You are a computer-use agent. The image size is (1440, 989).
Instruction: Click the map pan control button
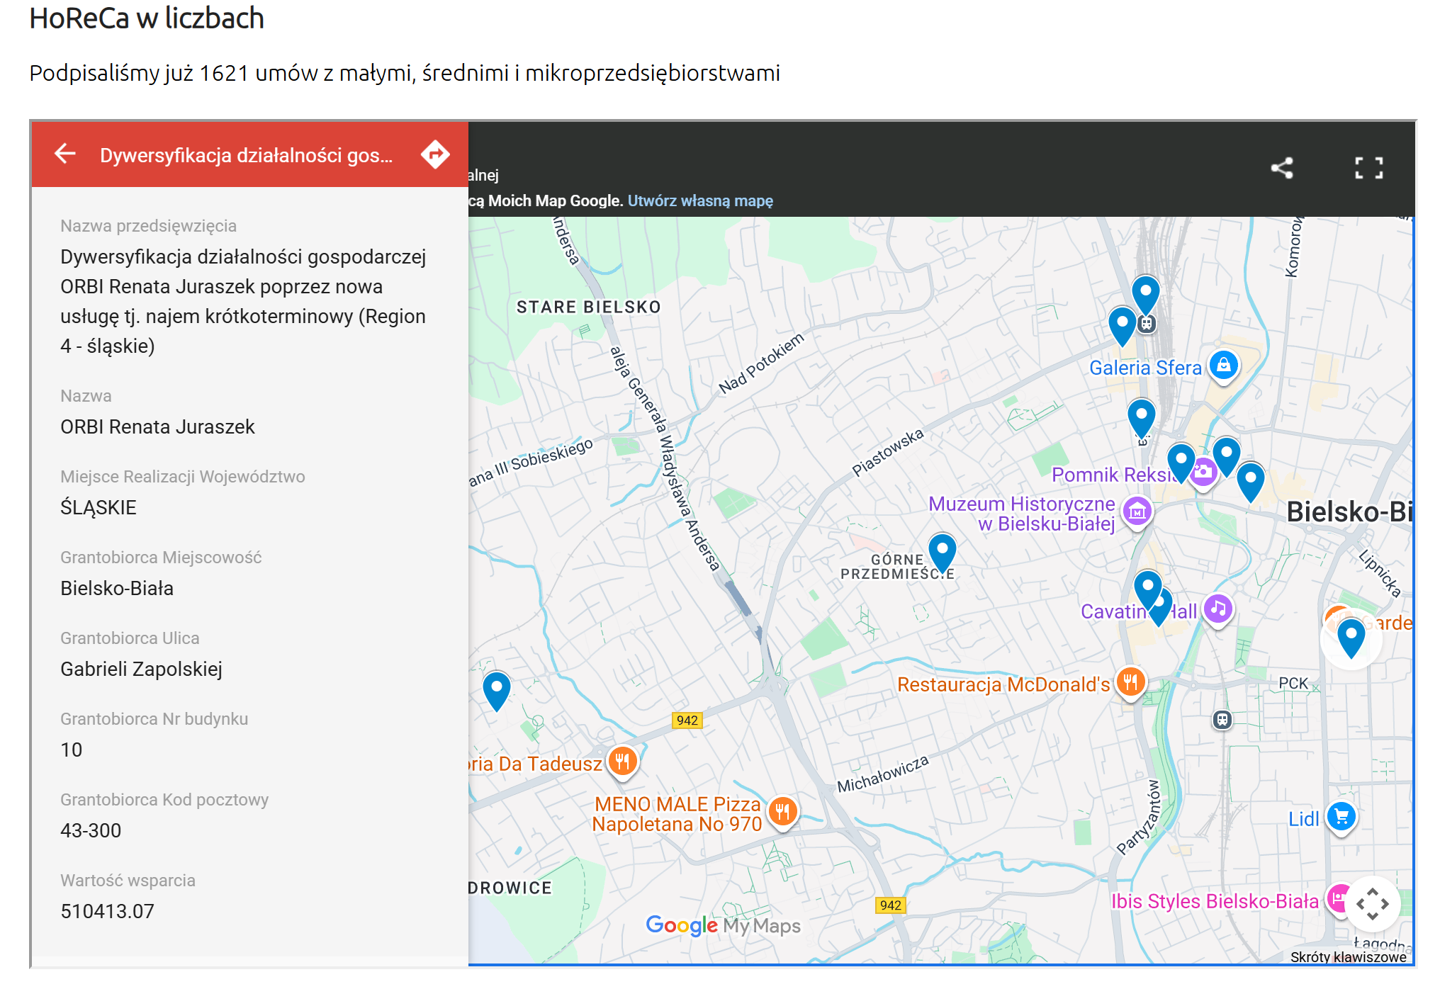(1372, 903)
